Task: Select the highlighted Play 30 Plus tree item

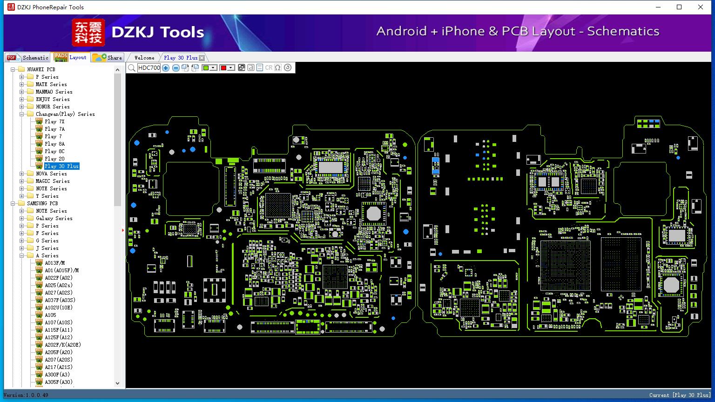Action: click(x=62, y=166)
